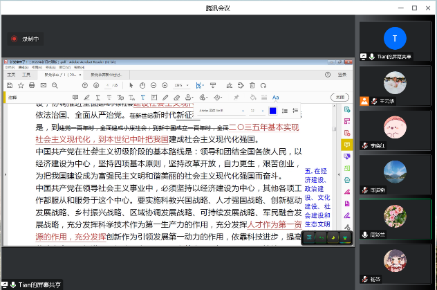The image size is (437, 290).
Task: Open the zoom percentage dropdown
Action: (x=180, y=85)
